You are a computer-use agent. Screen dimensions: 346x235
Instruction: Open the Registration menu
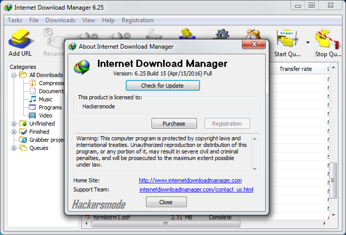coord(137,20)
